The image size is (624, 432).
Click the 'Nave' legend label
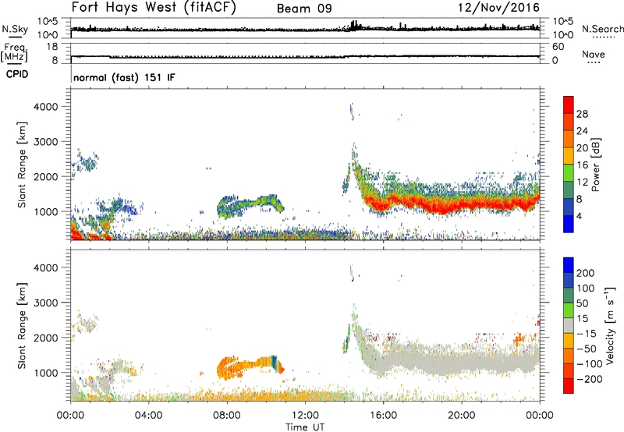click(593, 54)
